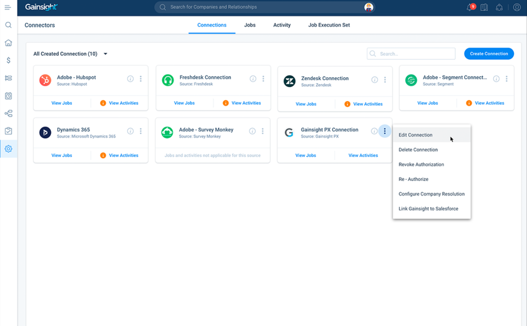Image resolution: width=527 pixels, height=326 pixels.
Task: Focus the Search for Companies and Relationships bar
Action: (x=265, y=7)
